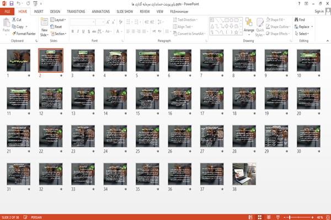Open the Section dropdown

[x=58, y=34]
